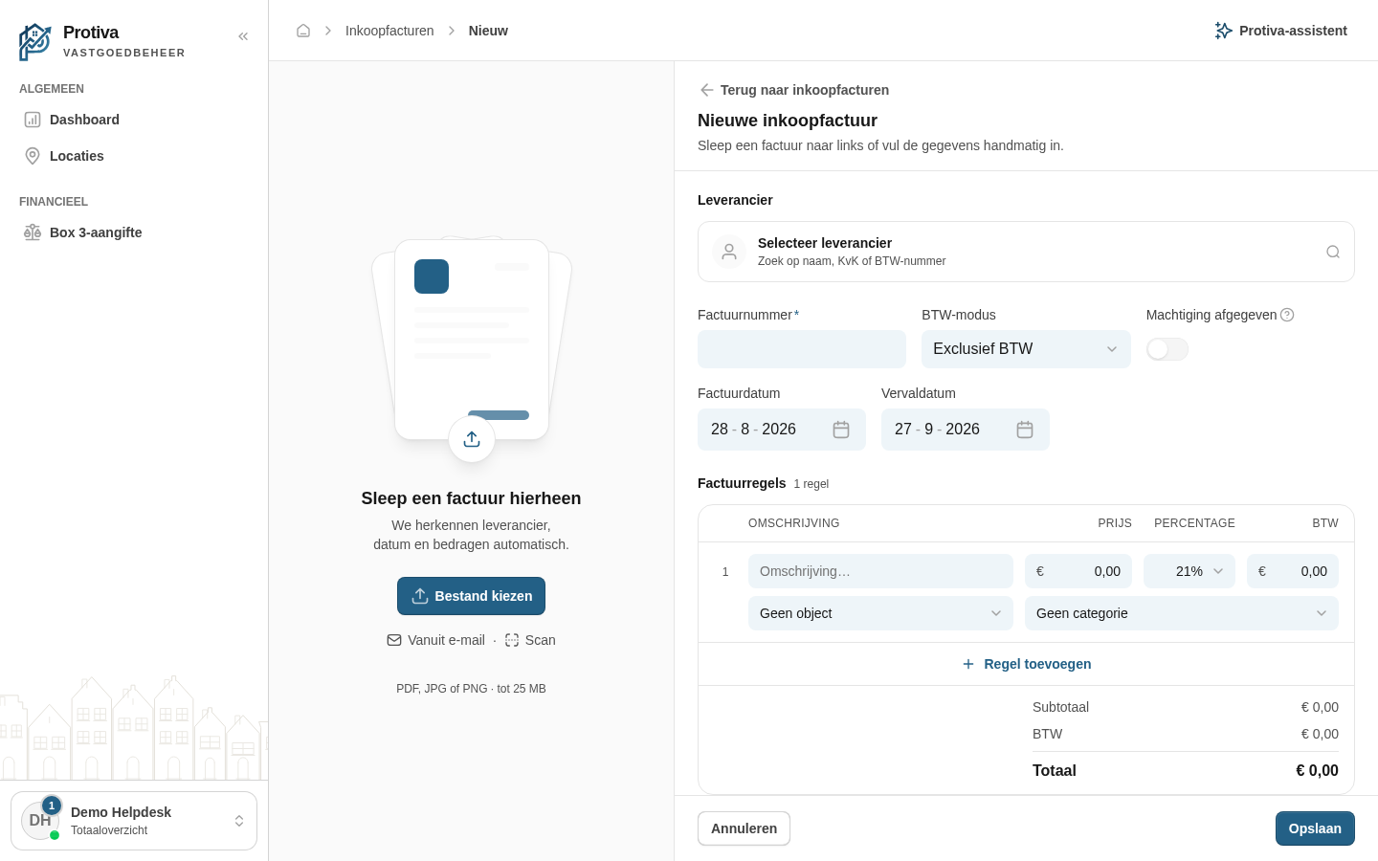Viewport: 1378px width, 861px height.
Task: Click the search icon in supplier selector
Action: [x=1333, y=252]
